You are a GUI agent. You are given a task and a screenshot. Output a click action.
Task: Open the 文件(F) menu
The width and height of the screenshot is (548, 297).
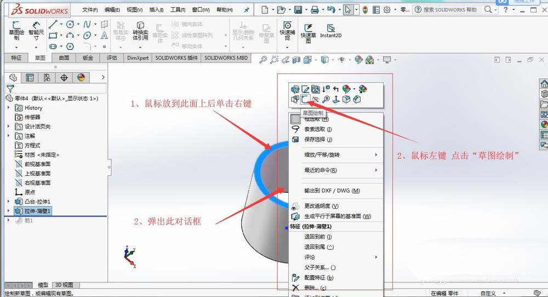(90, 10)
